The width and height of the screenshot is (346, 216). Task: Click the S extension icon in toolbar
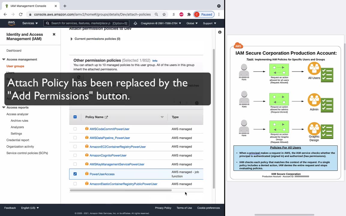[174, 14]
